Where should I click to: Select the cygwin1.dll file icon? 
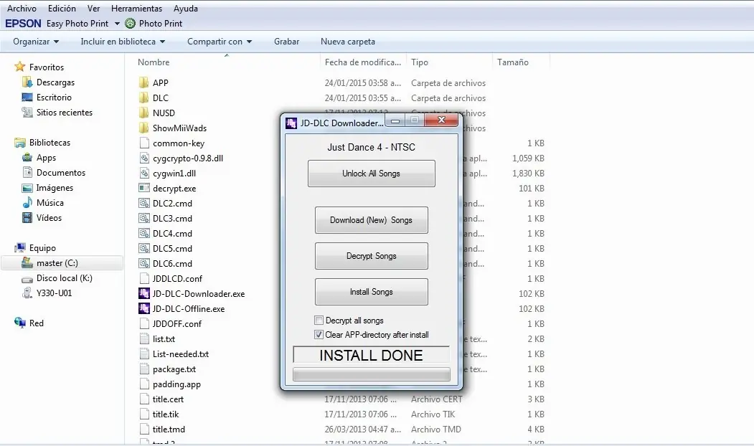143,173
